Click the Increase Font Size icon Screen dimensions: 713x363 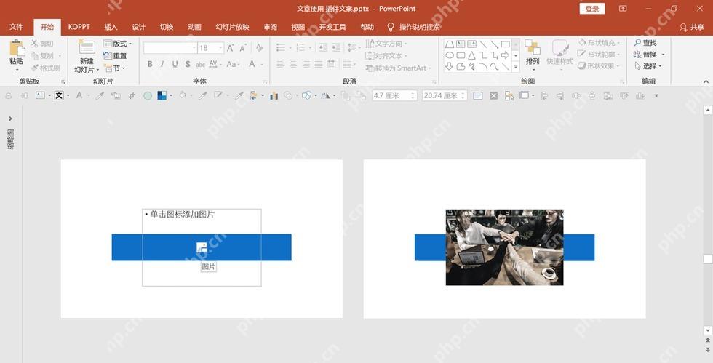pyautogui.click(x=231, y=48)
